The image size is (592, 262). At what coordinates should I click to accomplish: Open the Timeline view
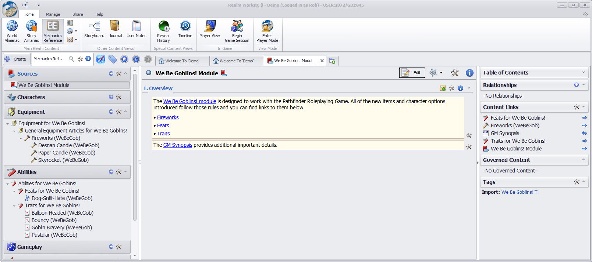click(185, 29)
